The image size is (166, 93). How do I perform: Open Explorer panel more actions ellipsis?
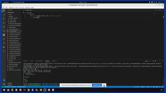[x=20, y=10]
